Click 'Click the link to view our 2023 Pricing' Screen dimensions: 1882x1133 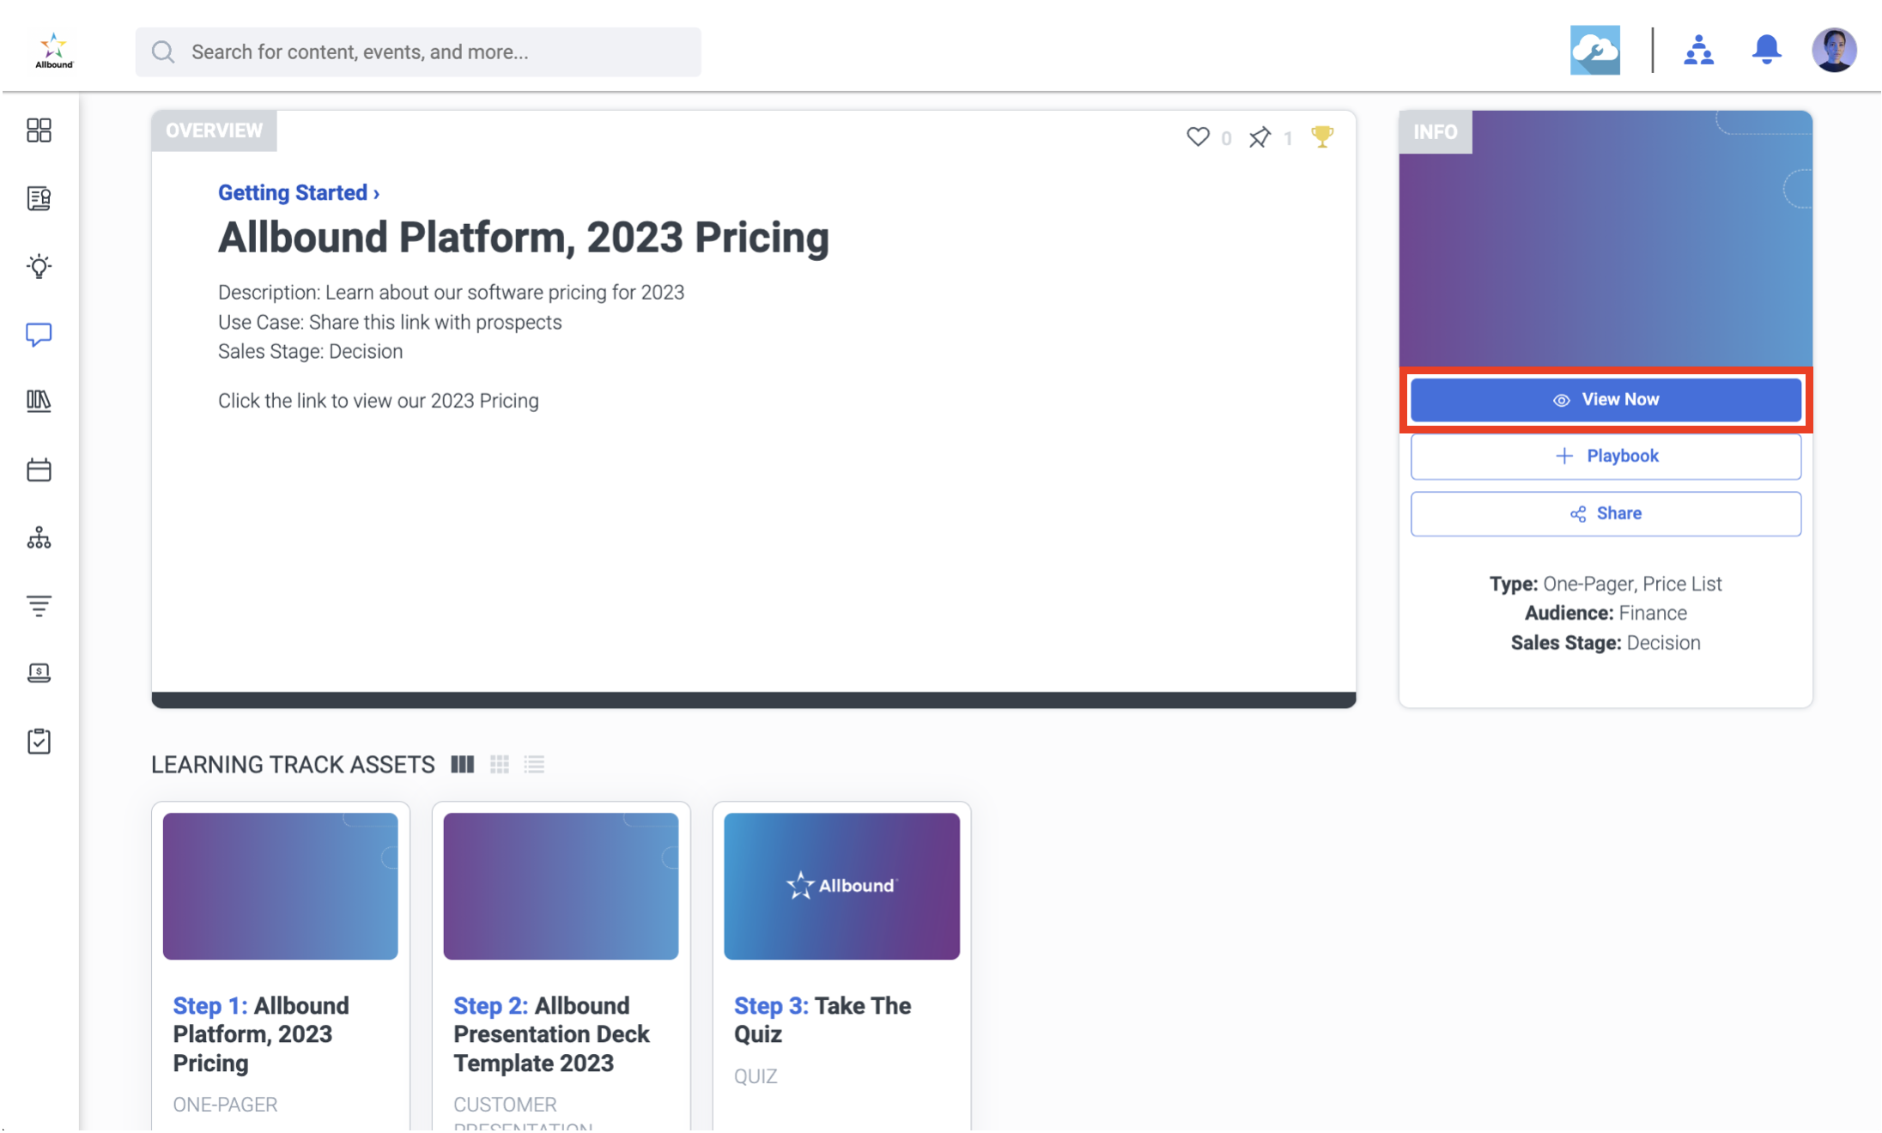point(379,401)
